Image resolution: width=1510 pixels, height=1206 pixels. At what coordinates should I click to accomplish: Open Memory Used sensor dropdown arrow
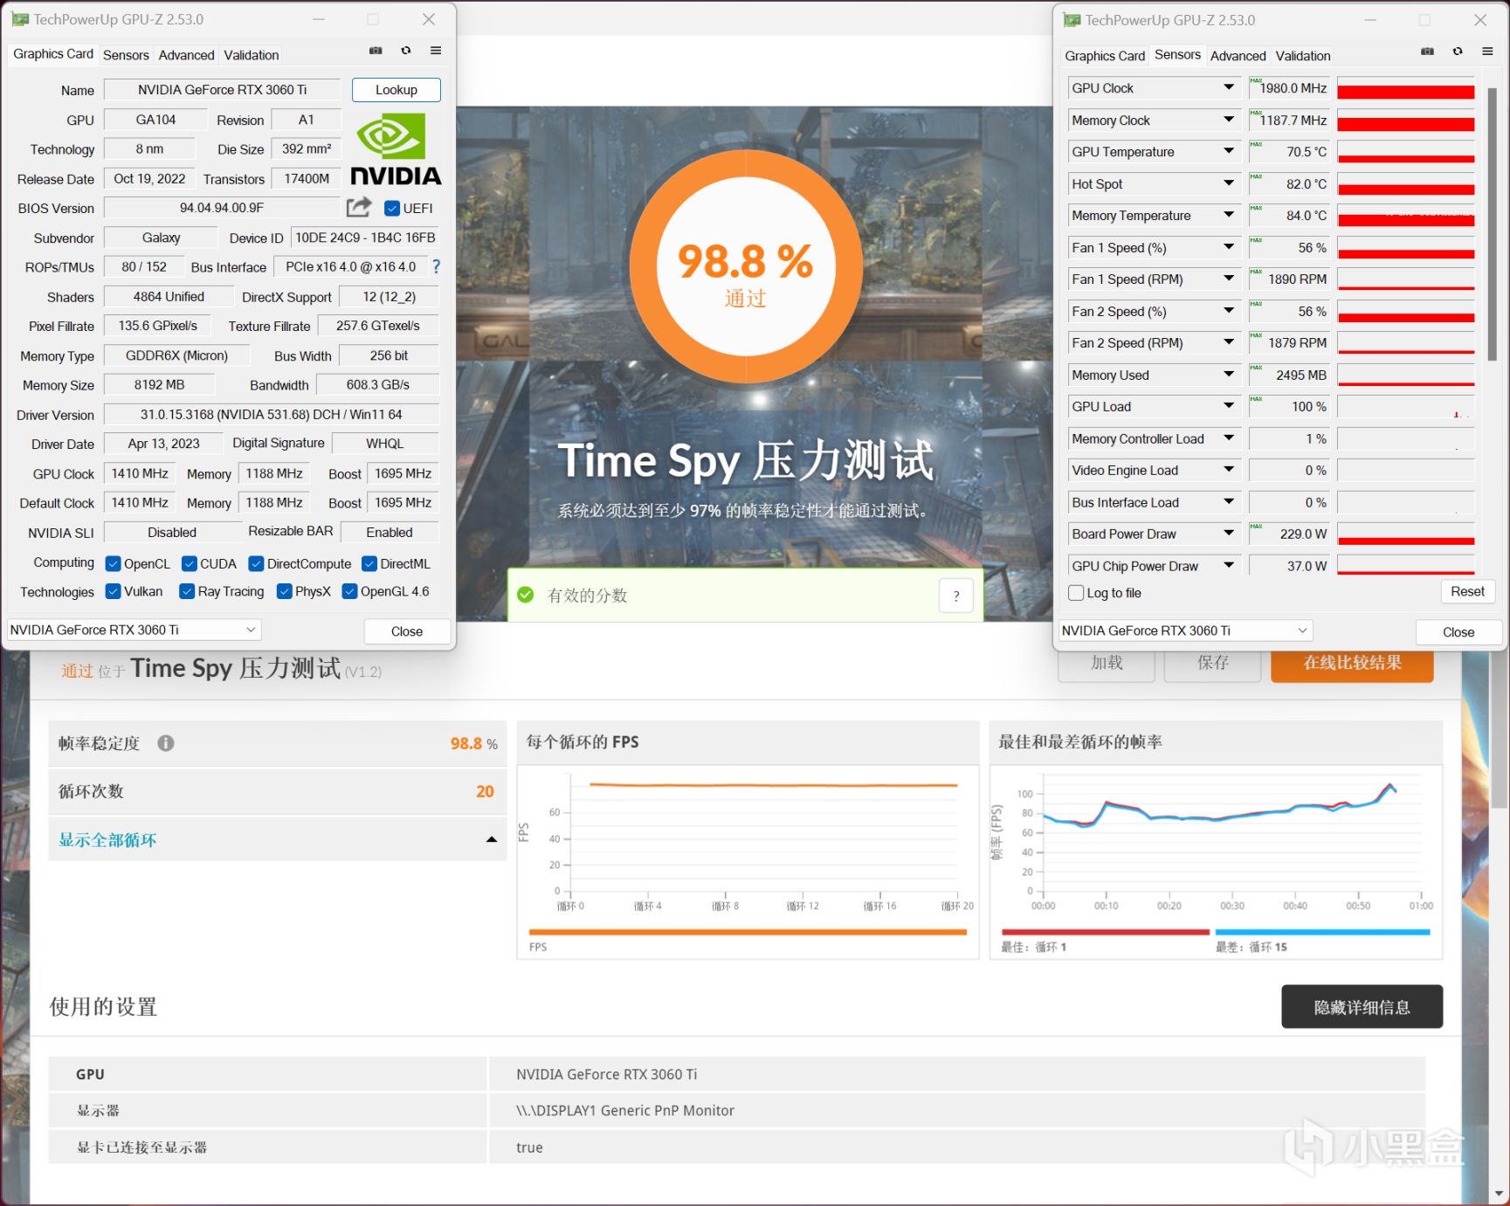1228,375
